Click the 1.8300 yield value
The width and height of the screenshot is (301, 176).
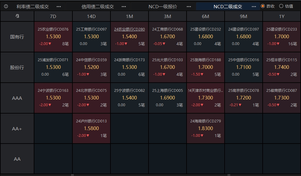point(205,128)
